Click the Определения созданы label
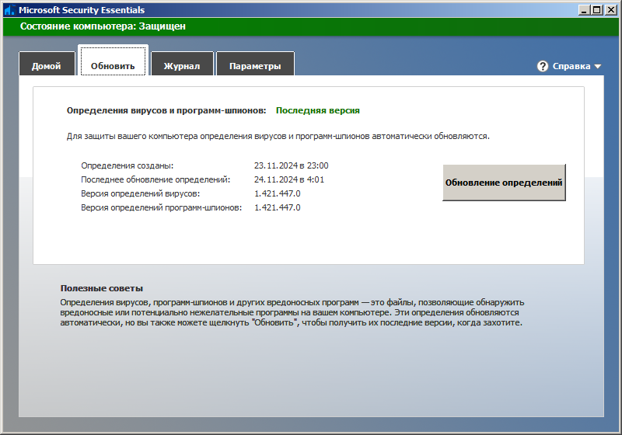The image size is (622, 435). (128, 165)
